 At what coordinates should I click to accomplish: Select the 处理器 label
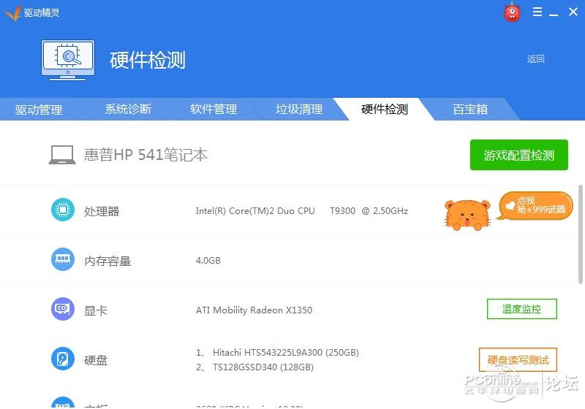(102, 211)
